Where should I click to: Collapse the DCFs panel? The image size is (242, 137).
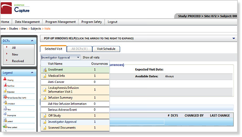pyautogui.click(x=32, y=41)
